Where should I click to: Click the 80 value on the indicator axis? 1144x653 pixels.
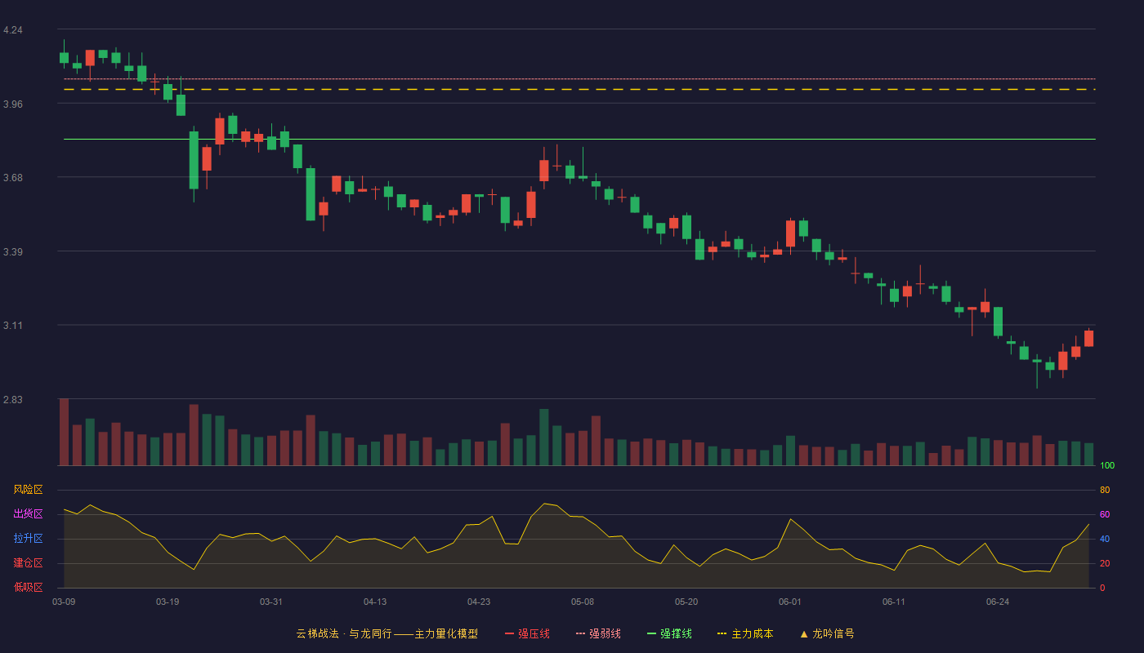1105,491
